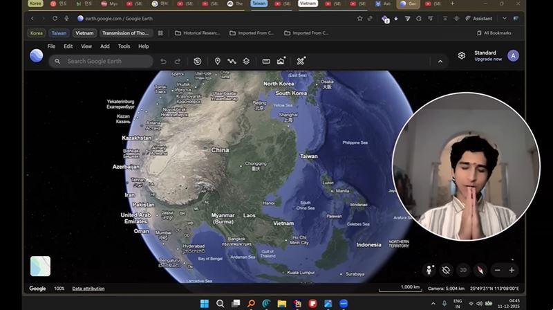Select the Add placemark pin tool
The width and height of the screenshot is (553, 310).
click(218, 62)
